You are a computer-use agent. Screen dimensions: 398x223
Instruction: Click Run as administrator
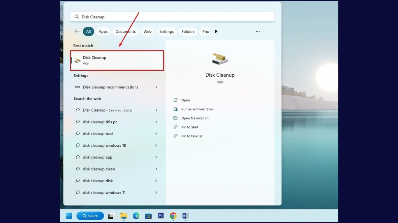tap(197, 109)
